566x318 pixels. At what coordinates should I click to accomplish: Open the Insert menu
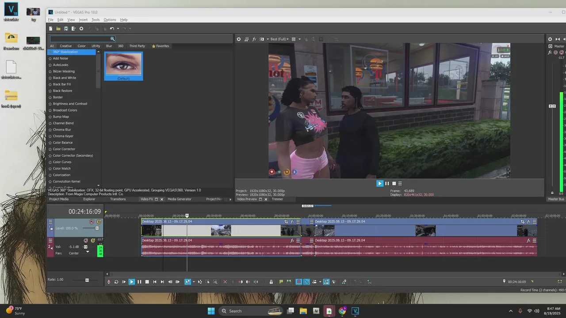[83, 20]
